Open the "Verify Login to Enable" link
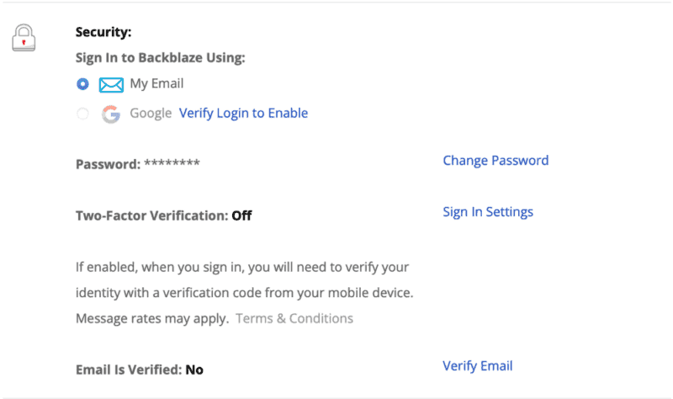Image resolution: width=673 pixels, height=399 pixels. click(243, 114)
